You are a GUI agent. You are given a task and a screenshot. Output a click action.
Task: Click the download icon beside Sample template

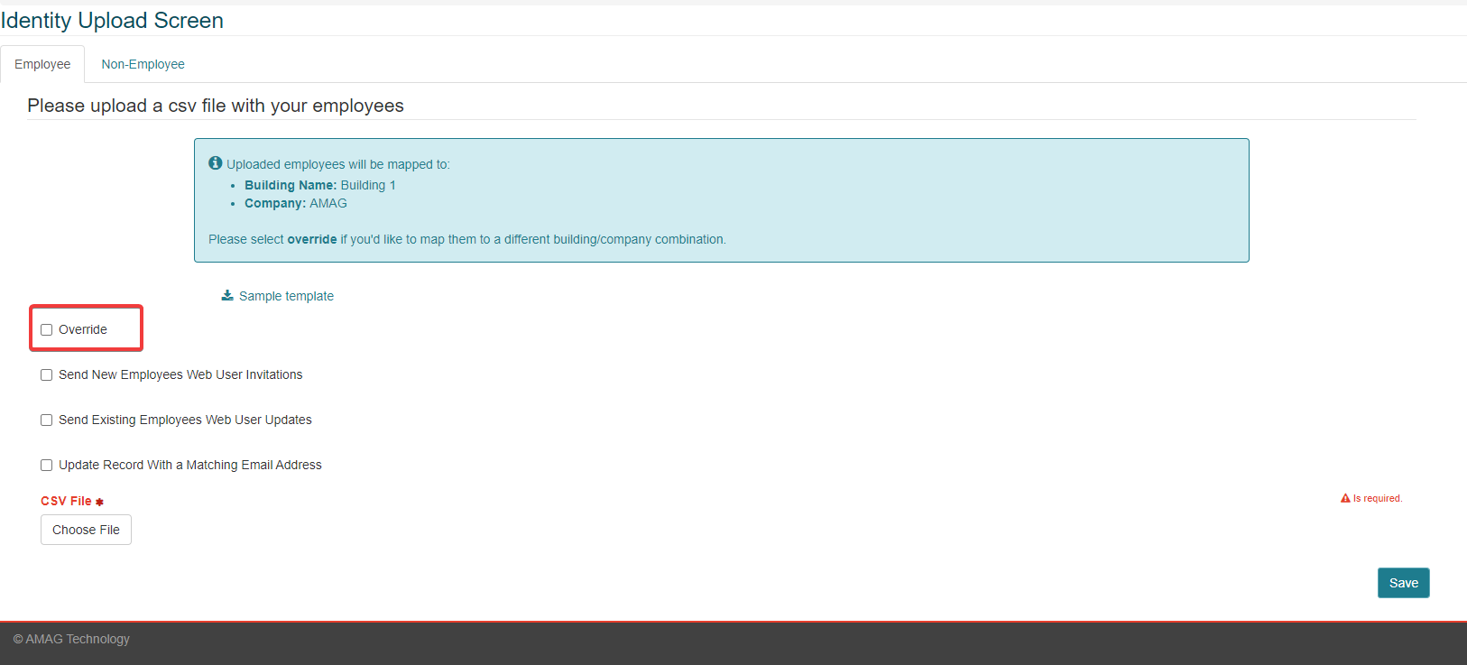pyautogui.click(x=227, y=296)
